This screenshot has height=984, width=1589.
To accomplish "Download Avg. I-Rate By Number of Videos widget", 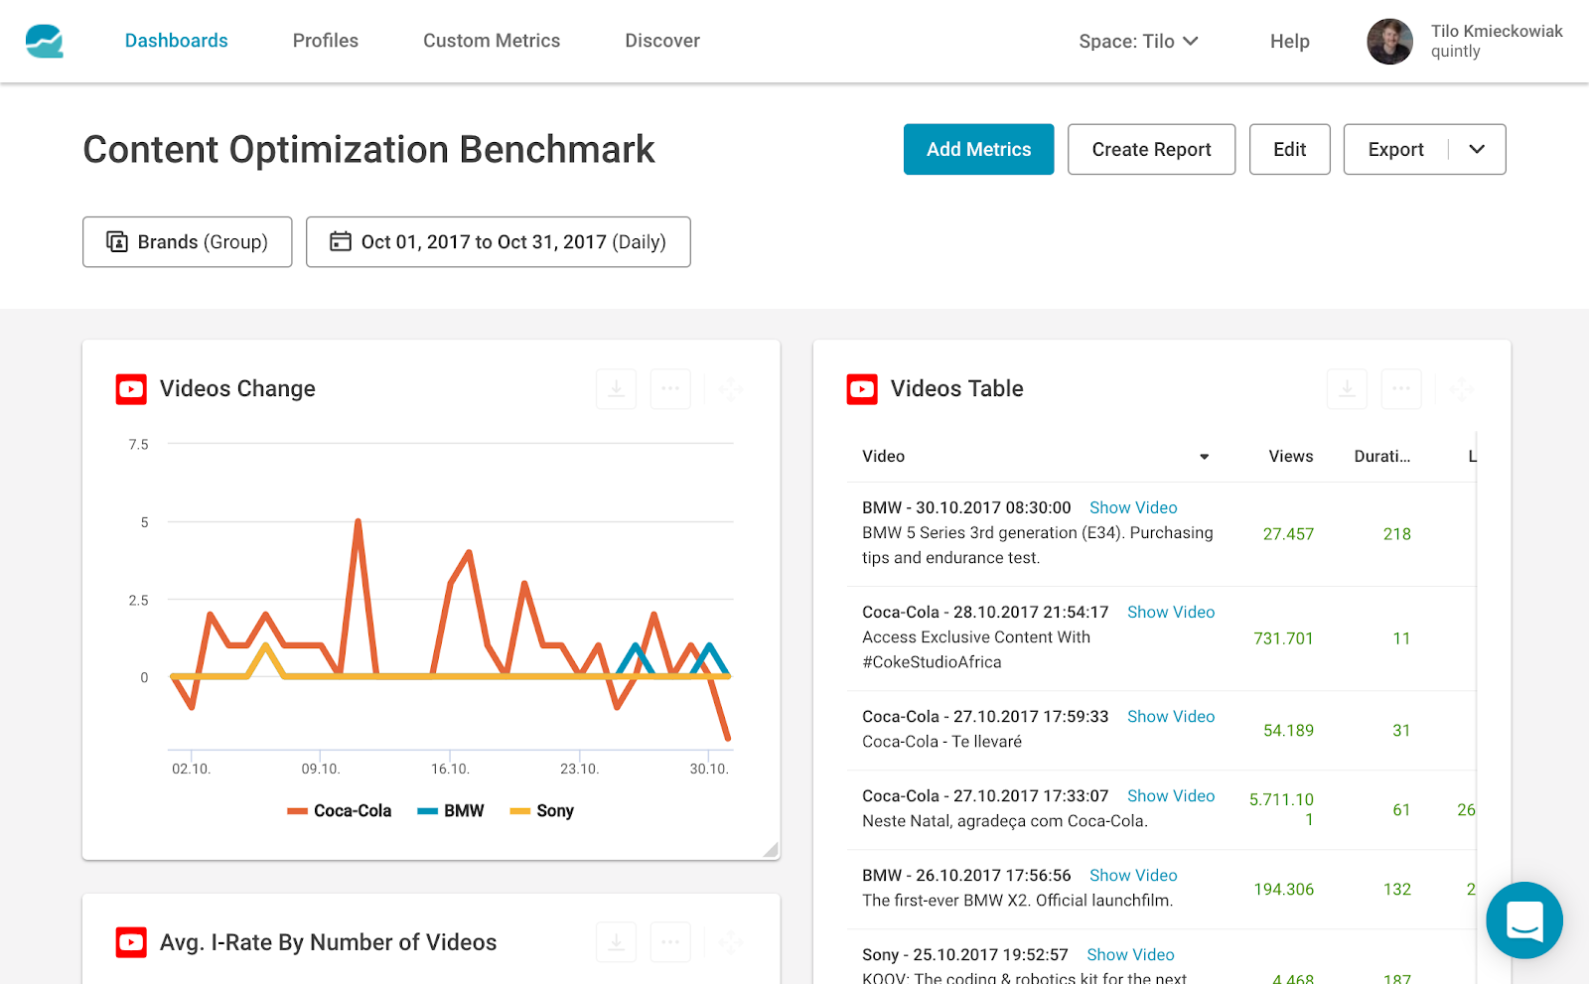I will coord(616,942).
